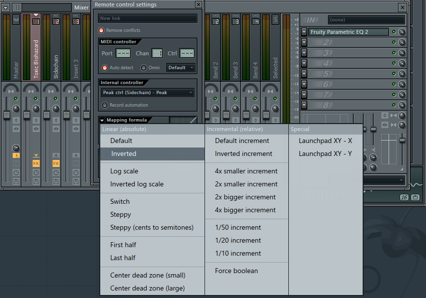426x298 pixels.
Task: Click the mix level knob for Fruity Parametric EQ 2
Action: click(402, 32)
